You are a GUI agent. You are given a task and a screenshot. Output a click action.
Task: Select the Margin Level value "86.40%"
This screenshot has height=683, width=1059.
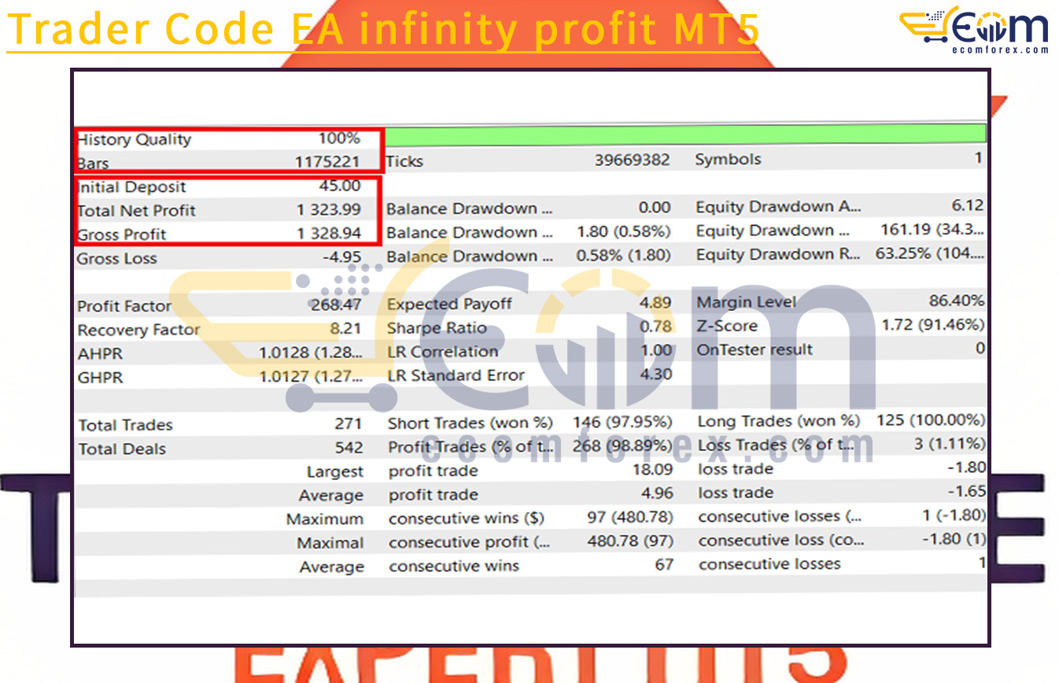(956, 300)
